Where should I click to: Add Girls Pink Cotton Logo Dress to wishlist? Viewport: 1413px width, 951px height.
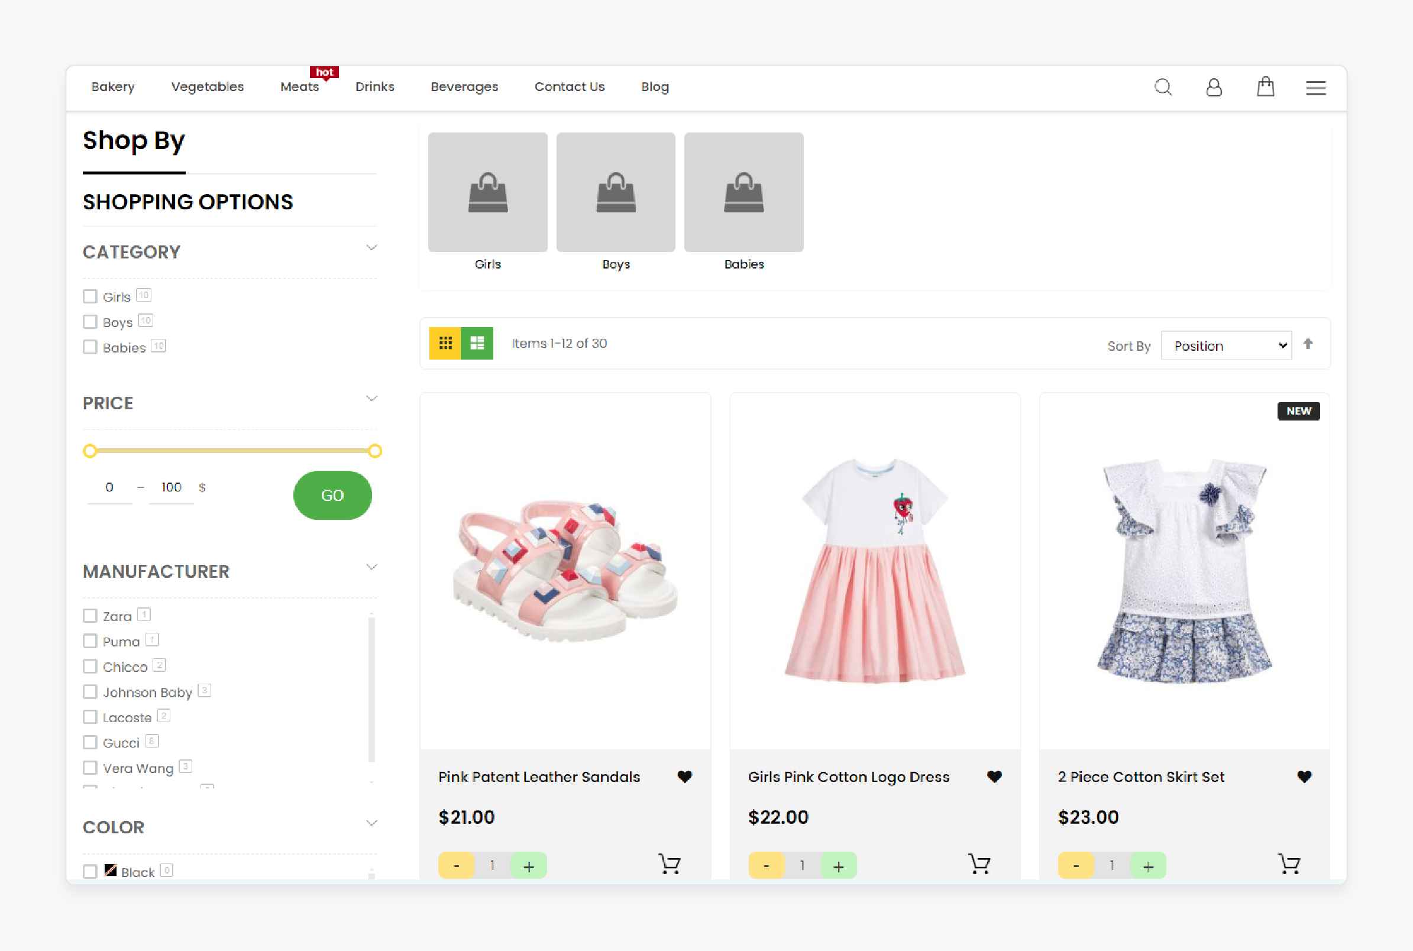tap(995, 777)
